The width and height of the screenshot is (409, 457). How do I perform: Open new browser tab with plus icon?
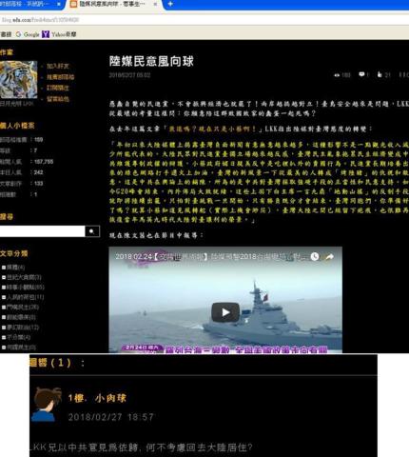point(170,4)
